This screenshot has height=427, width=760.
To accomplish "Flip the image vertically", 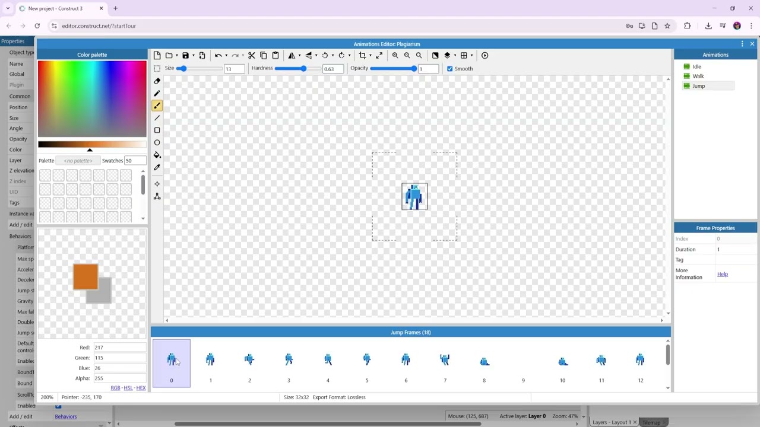I will [308, 55].
